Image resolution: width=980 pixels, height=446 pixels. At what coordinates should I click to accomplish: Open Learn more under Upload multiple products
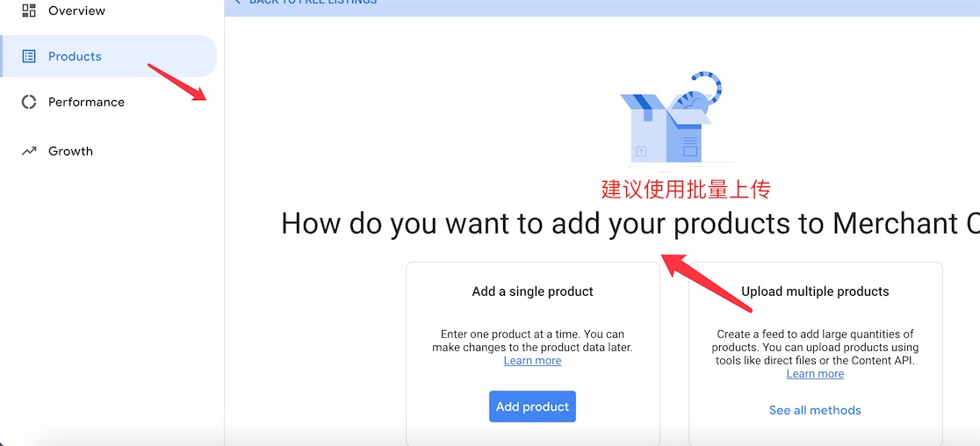click(x=815, y=373)
